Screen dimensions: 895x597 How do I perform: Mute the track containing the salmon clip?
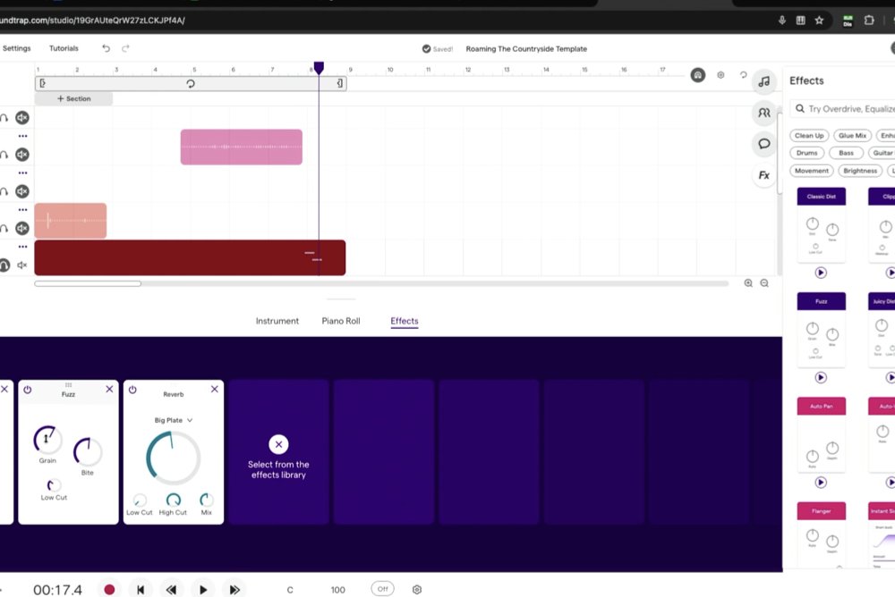pyautogui.click(x=22, y=228)
